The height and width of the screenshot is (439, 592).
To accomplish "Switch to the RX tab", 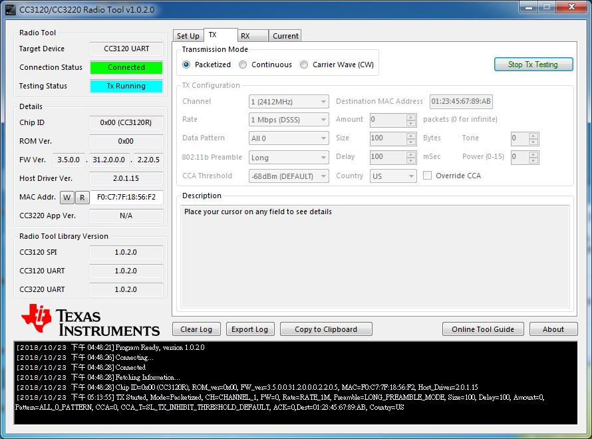I will (253, 36).
